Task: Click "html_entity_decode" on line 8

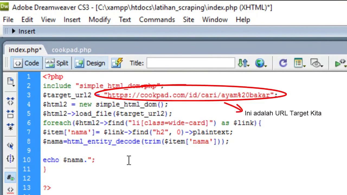Action: (x=103, y=141)
